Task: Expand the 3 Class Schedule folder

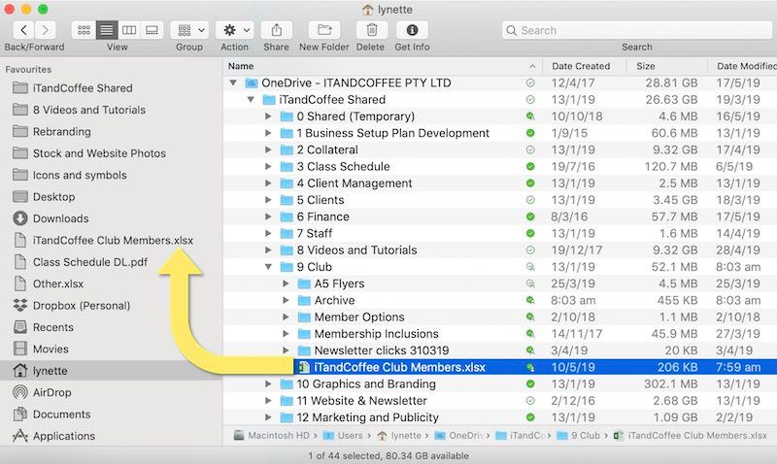Action: (268, 166)
